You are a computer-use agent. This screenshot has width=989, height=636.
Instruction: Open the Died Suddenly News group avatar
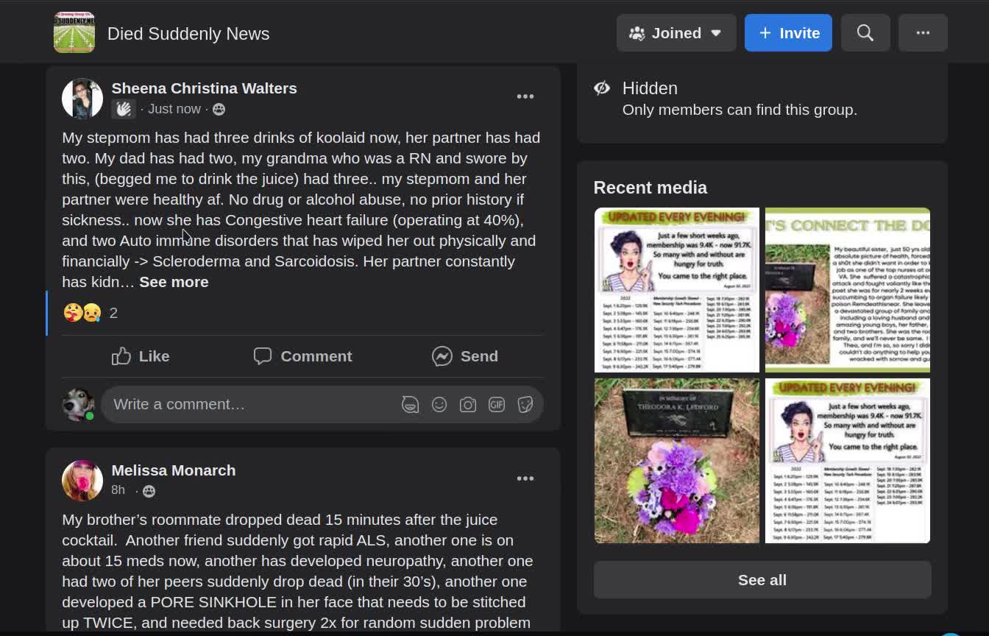[x=74, y=33]
